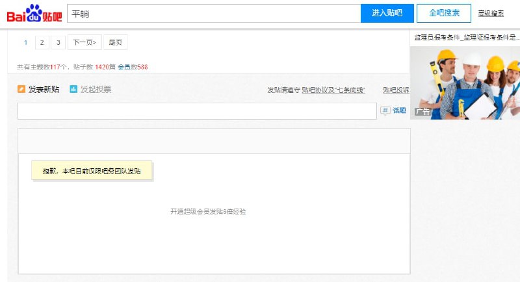520x282 pixels.
Task: Click the 贴子数 1420篇 count text
Action: point(94,67)
